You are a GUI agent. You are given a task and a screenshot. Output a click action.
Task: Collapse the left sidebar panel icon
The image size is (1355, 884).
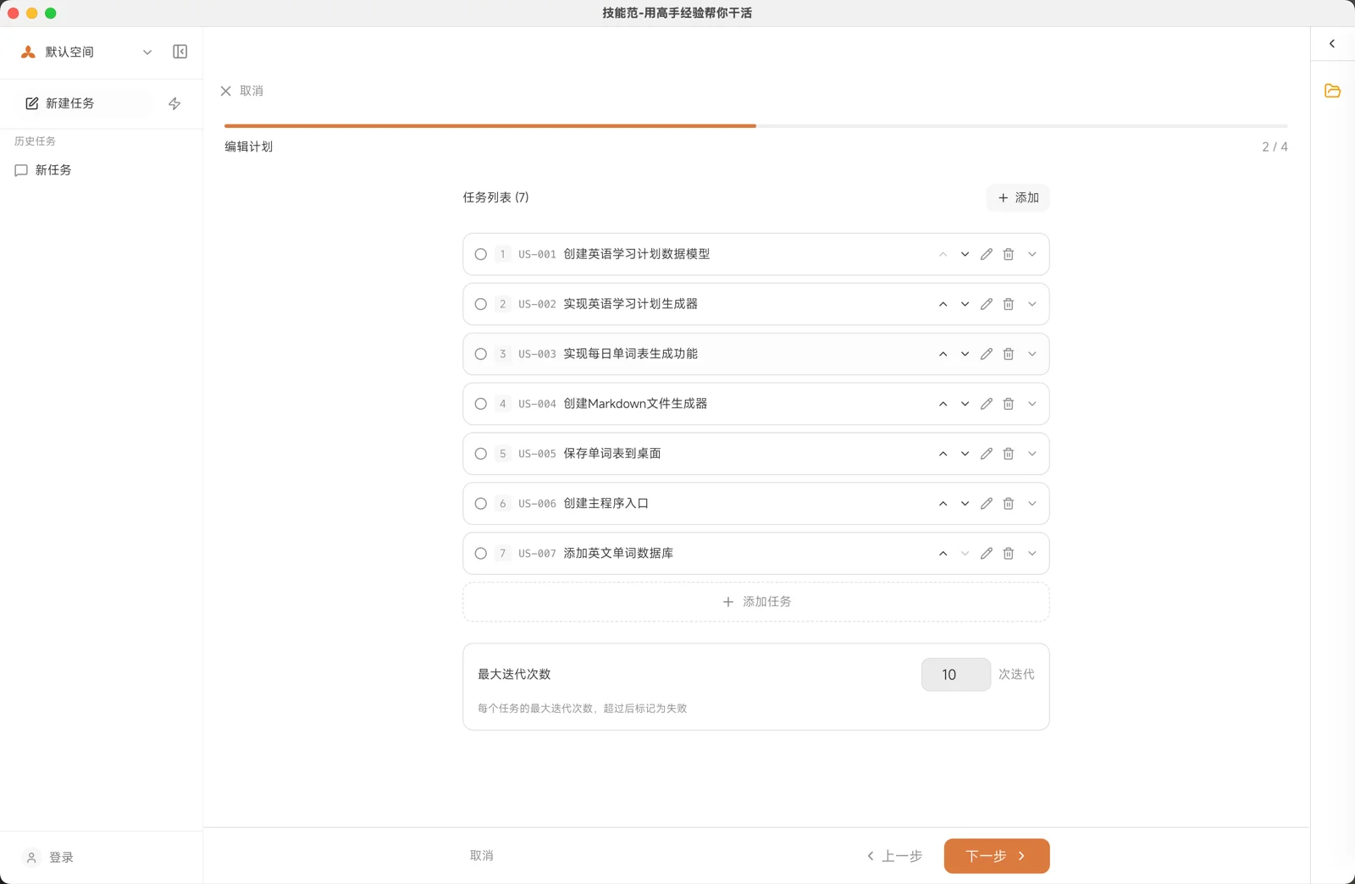click(180, 52)
